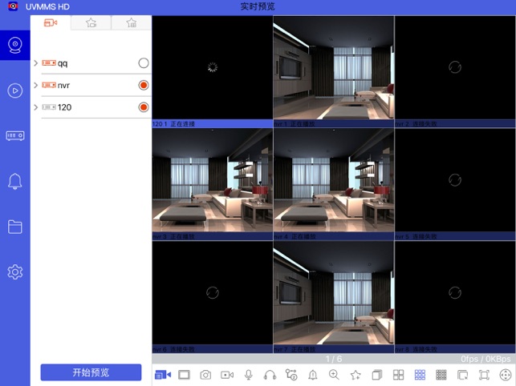Switch to the favorite cameras star tab
Image resolution: width=516 pixels, height=386 pixels.
click(x=91, y=22)
